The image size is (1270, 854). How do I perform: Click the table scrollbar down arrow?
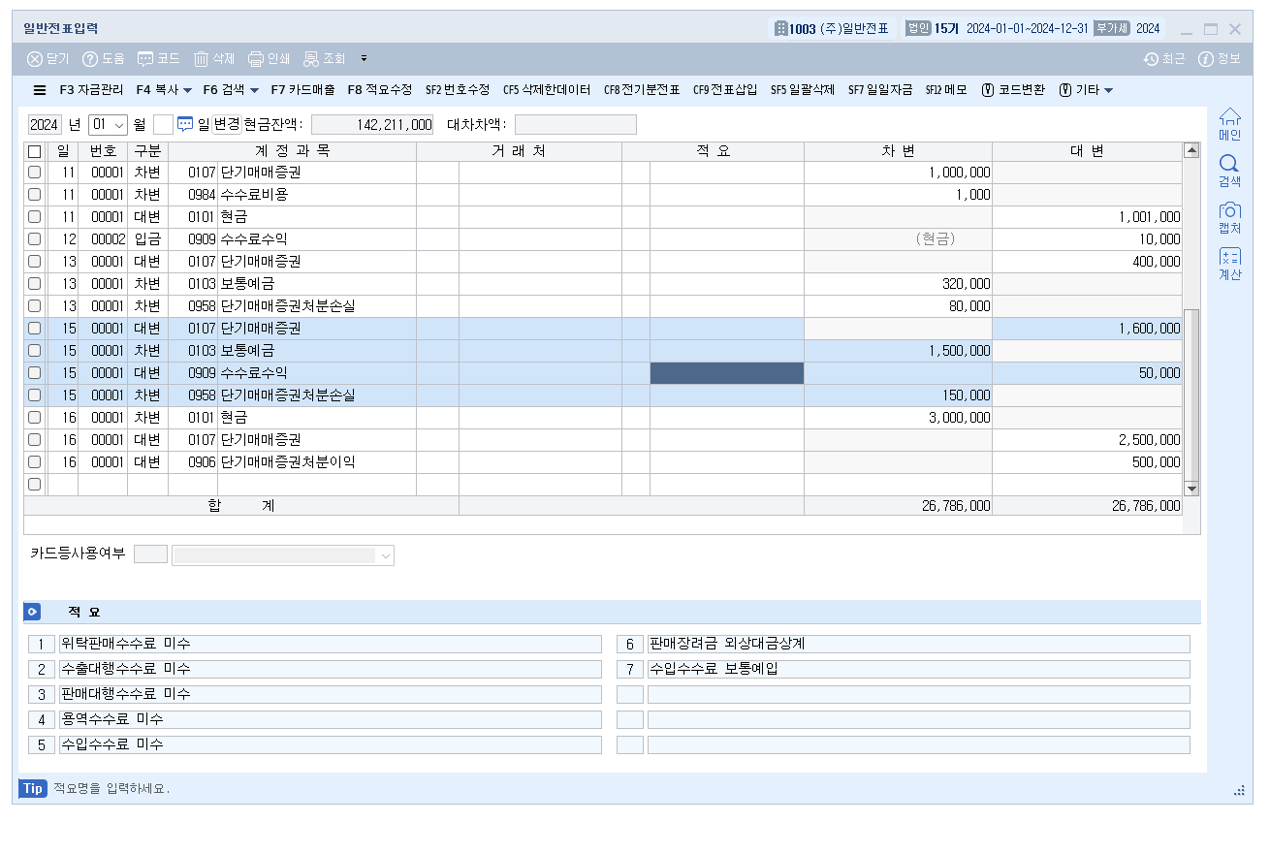1191,489
